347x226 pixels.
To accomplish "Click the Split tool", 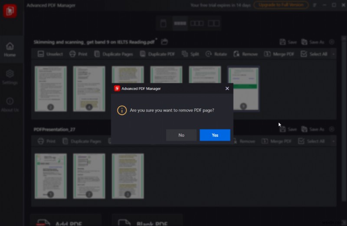I will pos(190,54).
